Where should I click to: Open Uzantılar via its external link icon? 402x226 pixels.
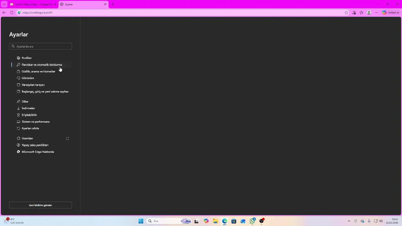click(68, 138)
